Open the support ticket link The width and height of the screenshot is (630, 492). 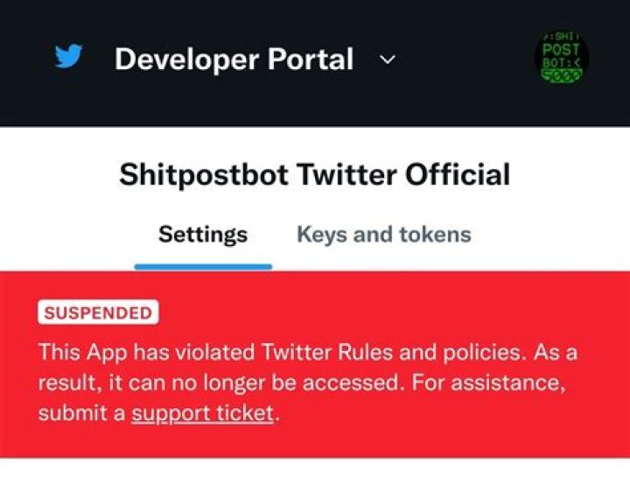203,413
